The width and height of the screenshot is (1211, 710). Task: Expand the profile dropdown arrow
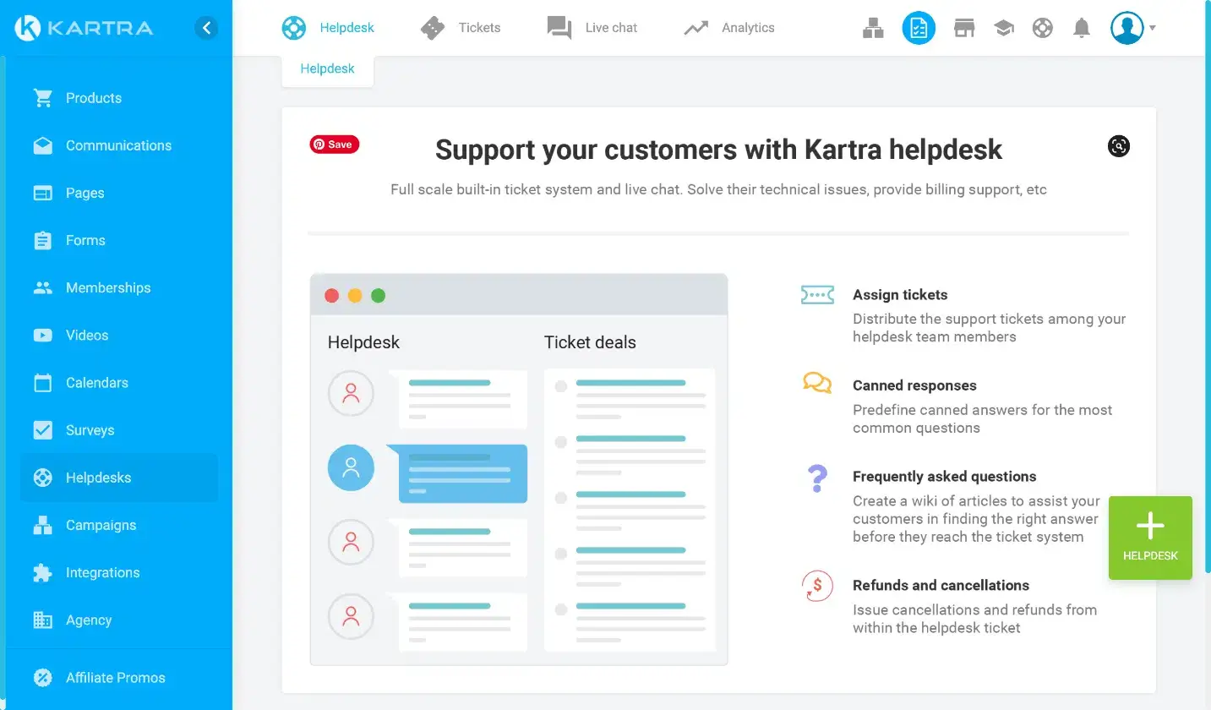pyautogui.click(x=1152, y=28)
